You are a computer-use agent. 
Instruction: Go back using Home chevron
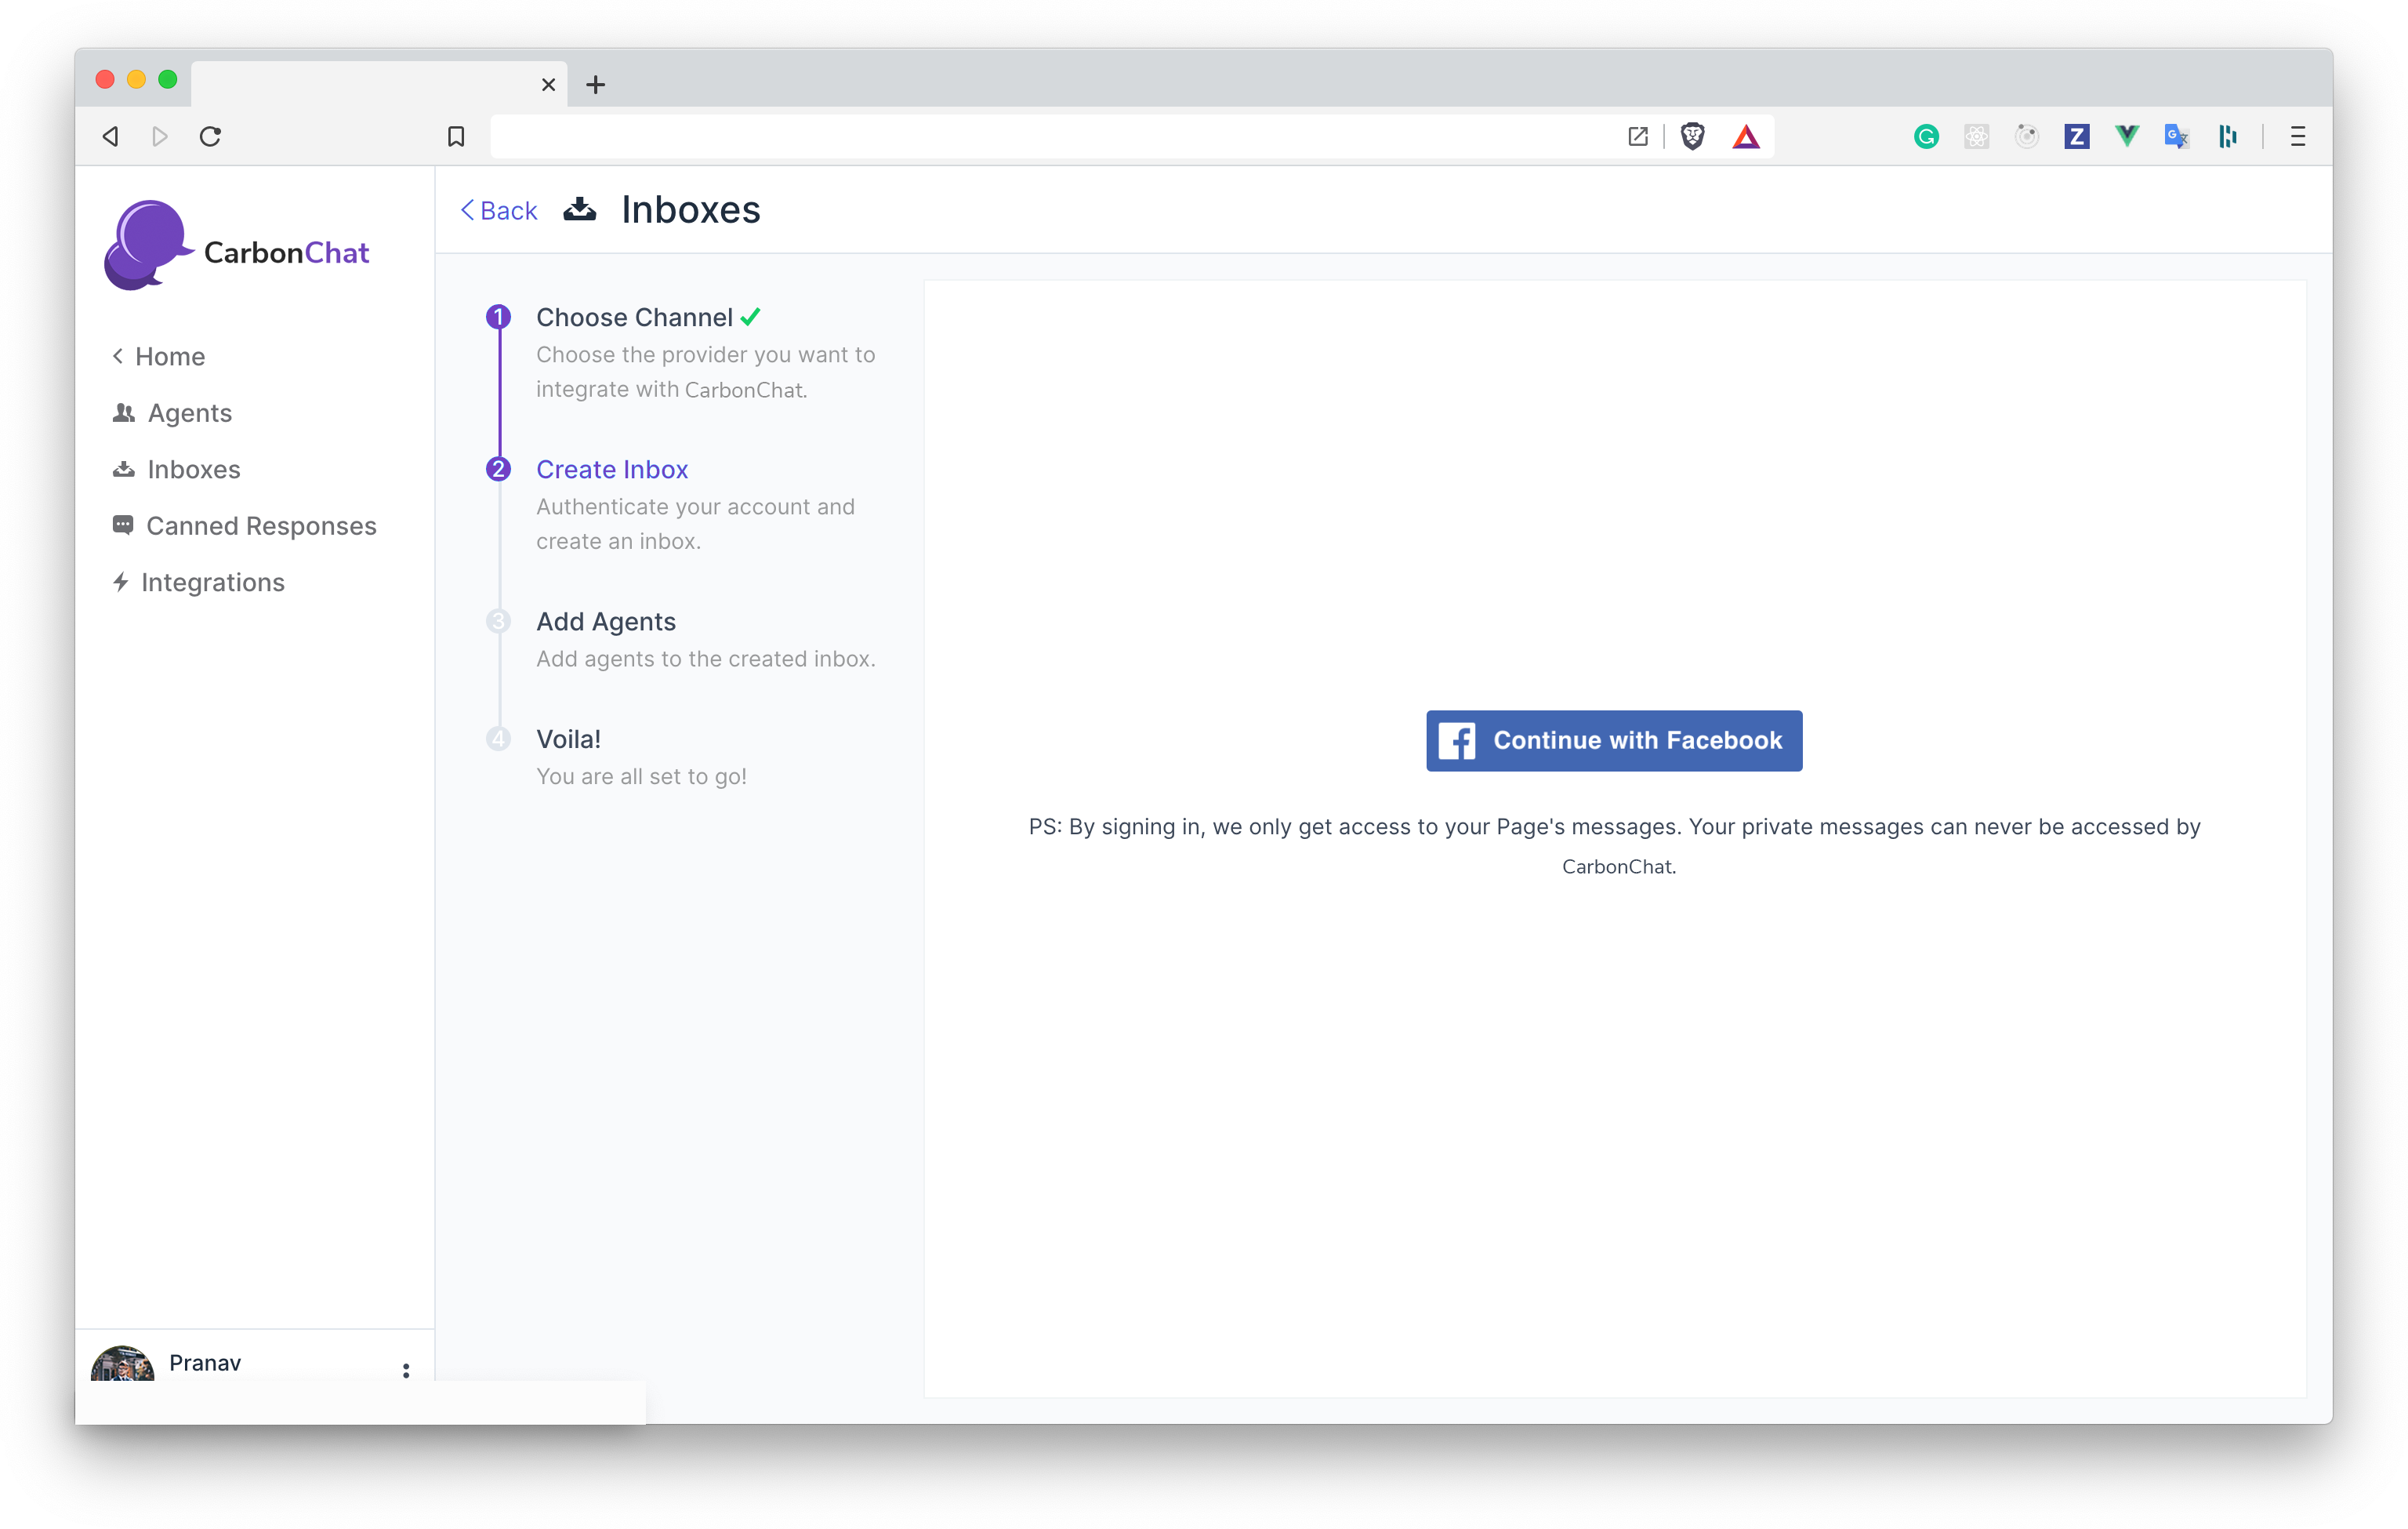tap(159, 357)
